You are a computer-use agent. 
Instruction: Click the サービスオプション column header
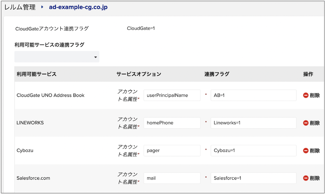click(139, 74)
